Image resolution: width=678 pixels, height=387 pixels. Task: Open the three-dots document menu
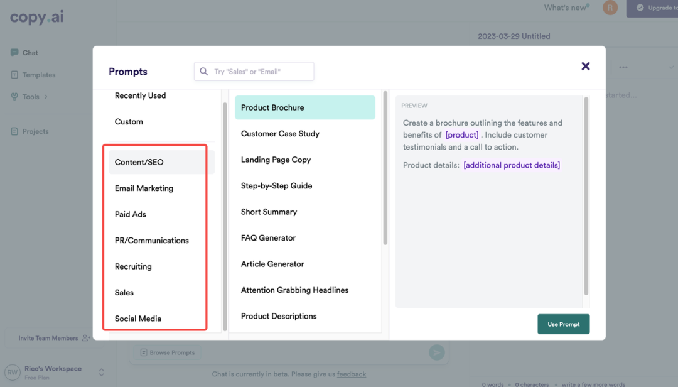(623, 67)
